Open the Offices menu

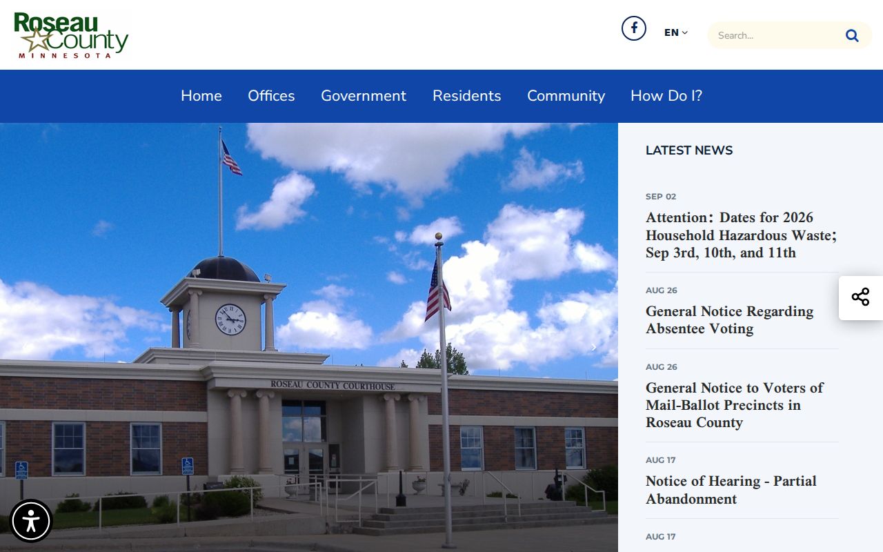coord(271,96)
